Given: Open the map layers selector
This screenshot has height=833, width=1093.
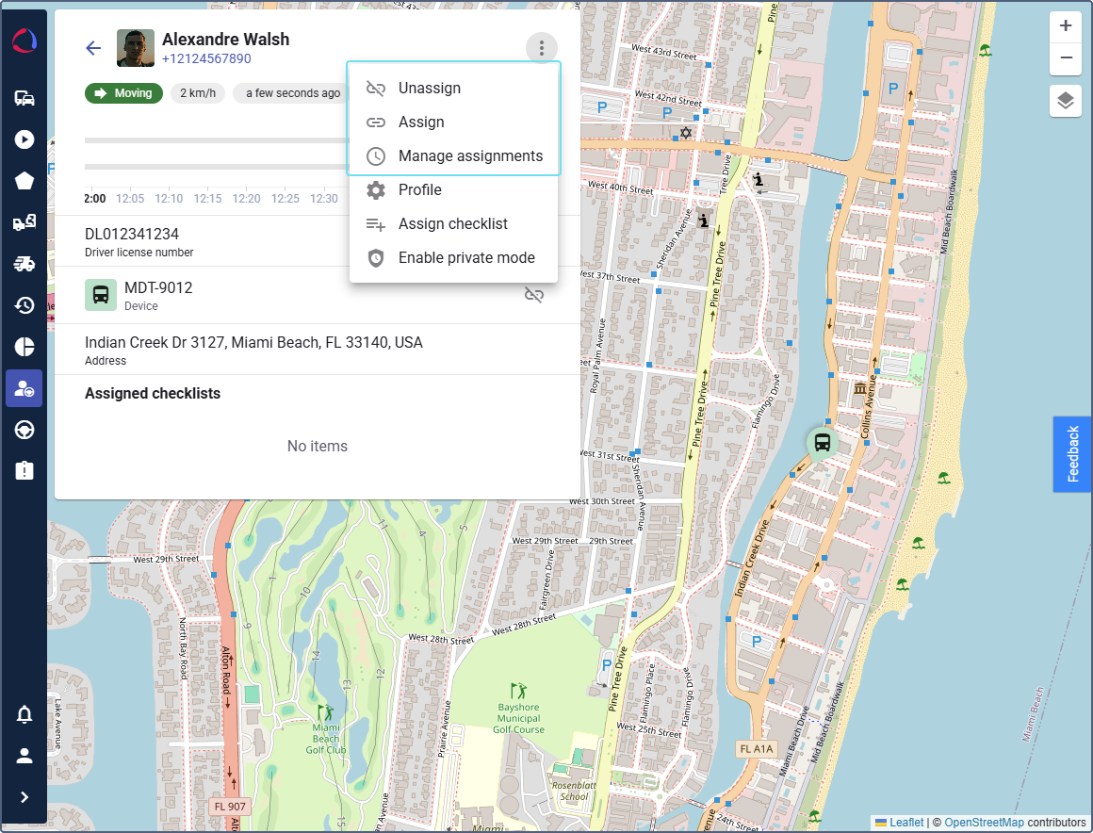Looking at the screenshot, I should [x=1066, y=100].
